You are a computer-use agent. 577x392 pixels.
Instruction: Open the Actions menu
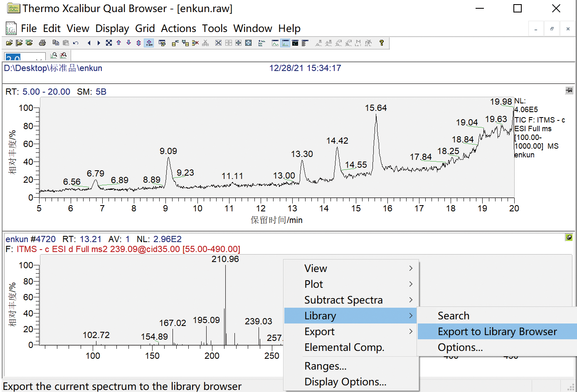(178, 29)
